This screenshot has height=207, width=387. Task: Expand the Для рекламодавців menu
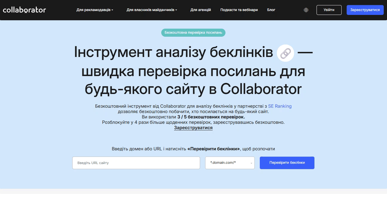pyautogui.click(x=95, y=10)
